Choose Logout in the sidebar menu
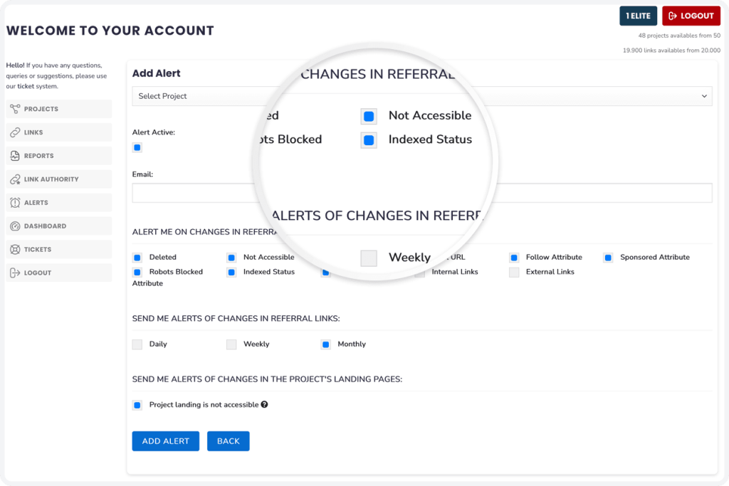This screenshot has width=729, height=486. 59,273
